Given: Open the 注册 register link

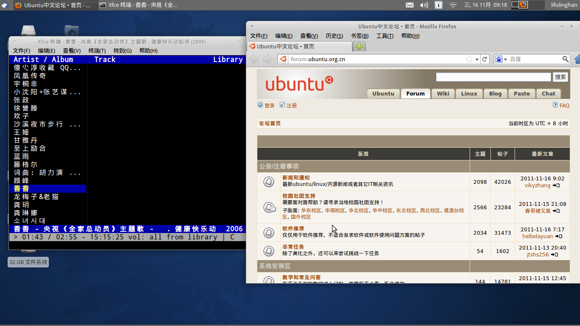Looking at the screenshot, I should (x=292, y=105).
